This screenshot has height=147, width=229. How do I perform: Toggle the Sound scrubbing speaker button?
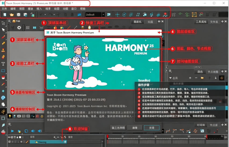40,131
